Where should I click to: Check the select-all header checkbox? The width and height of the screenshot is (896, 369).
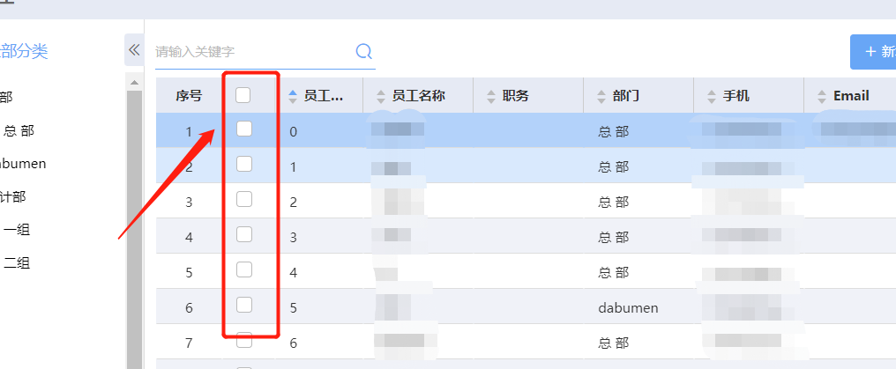tap(243, 95)
